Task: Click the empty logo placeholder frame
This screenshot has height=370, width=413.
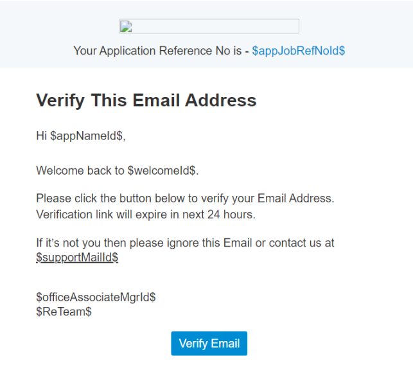Action: [209, 26]
